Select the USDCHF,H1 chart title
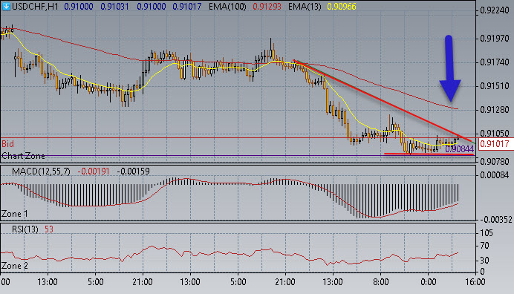 35,7
